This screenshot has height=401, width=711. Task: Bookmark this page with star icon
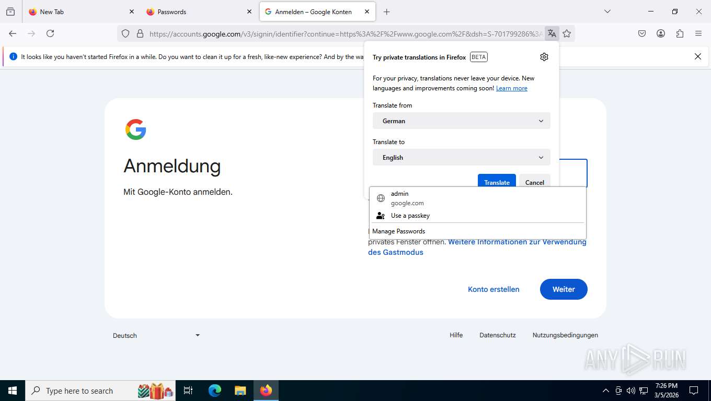coord(567,33)
